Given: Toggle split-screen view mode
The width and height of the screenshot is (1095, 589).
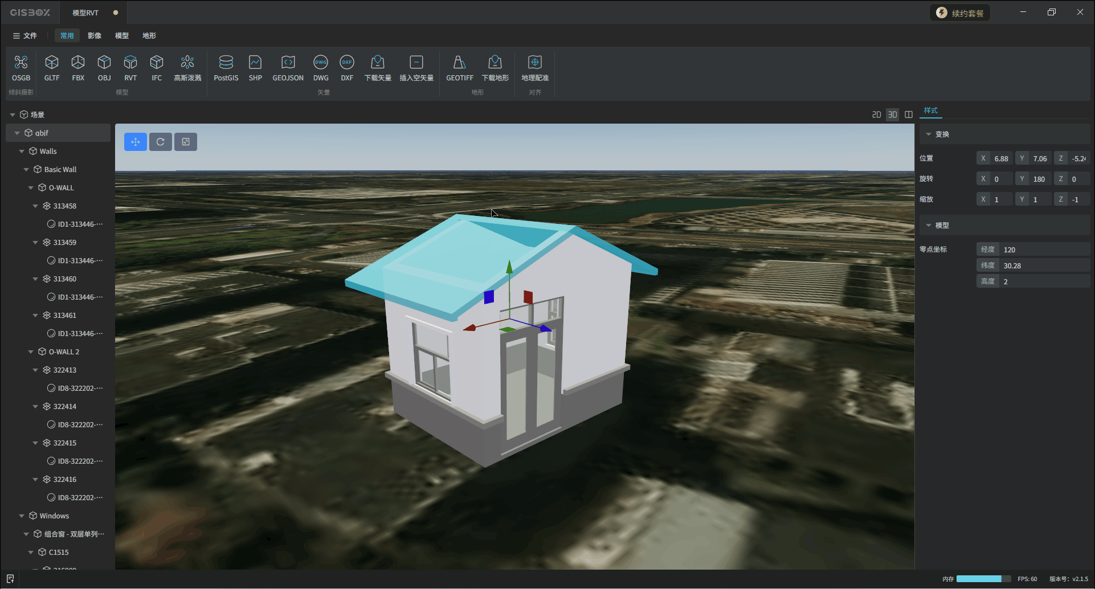Looking at the screenshot, I should tap(908, 115).
